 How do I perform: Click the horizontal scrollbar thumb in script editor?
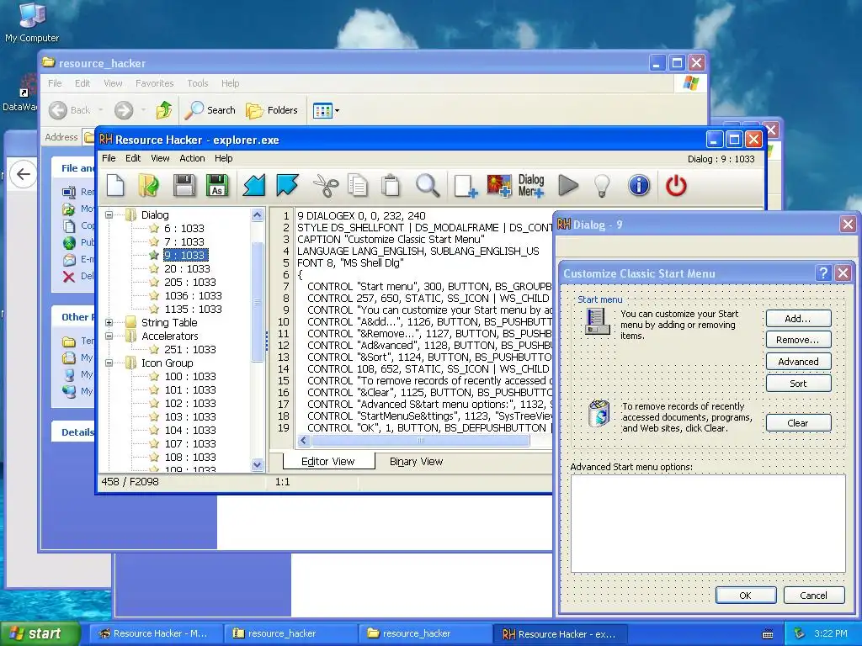(421, 440)
